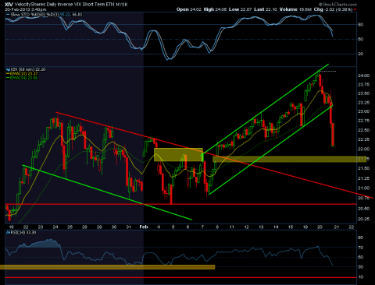The width and height of the screenshot is (375, 285).
Task: Open the StockCharts.com watermark link
Action: [337, 5]
